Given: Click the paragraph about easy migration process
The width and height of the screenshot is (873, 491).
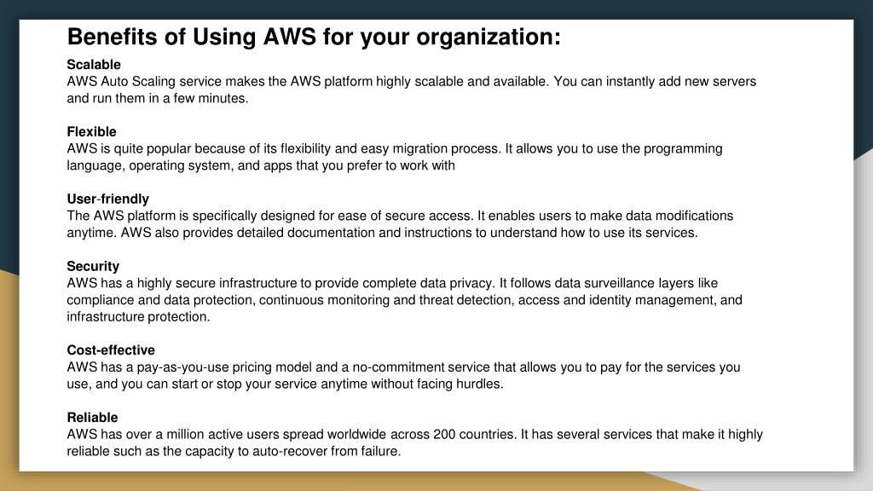Looking at the screenshot, I should (x=395, y=157).
